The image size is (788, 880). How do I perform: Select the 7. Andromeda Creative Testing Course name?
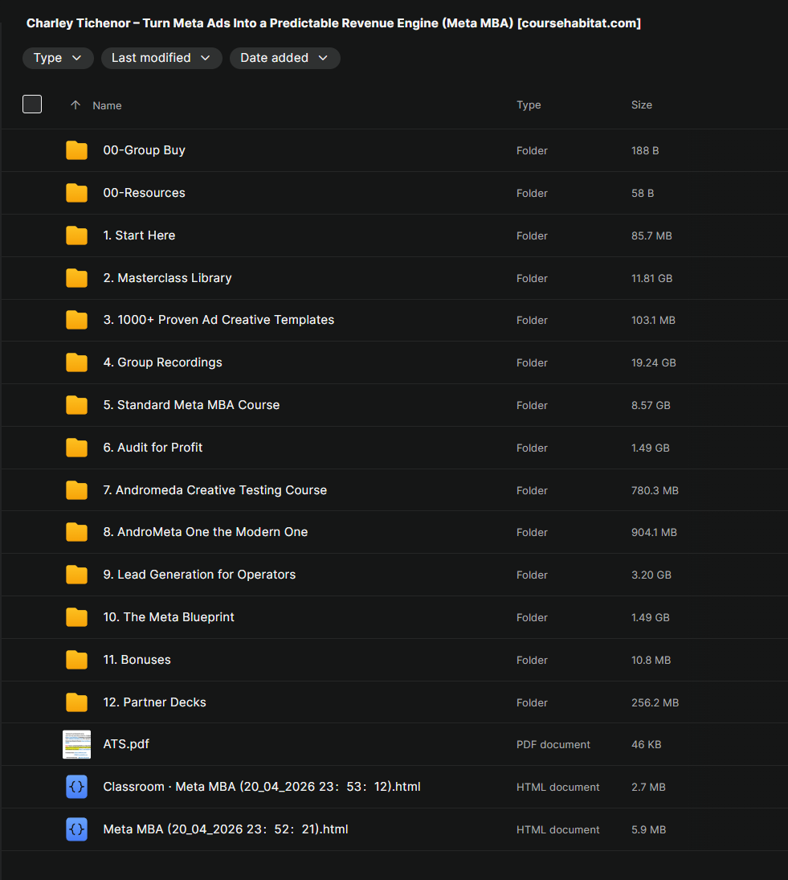point(214,490)
